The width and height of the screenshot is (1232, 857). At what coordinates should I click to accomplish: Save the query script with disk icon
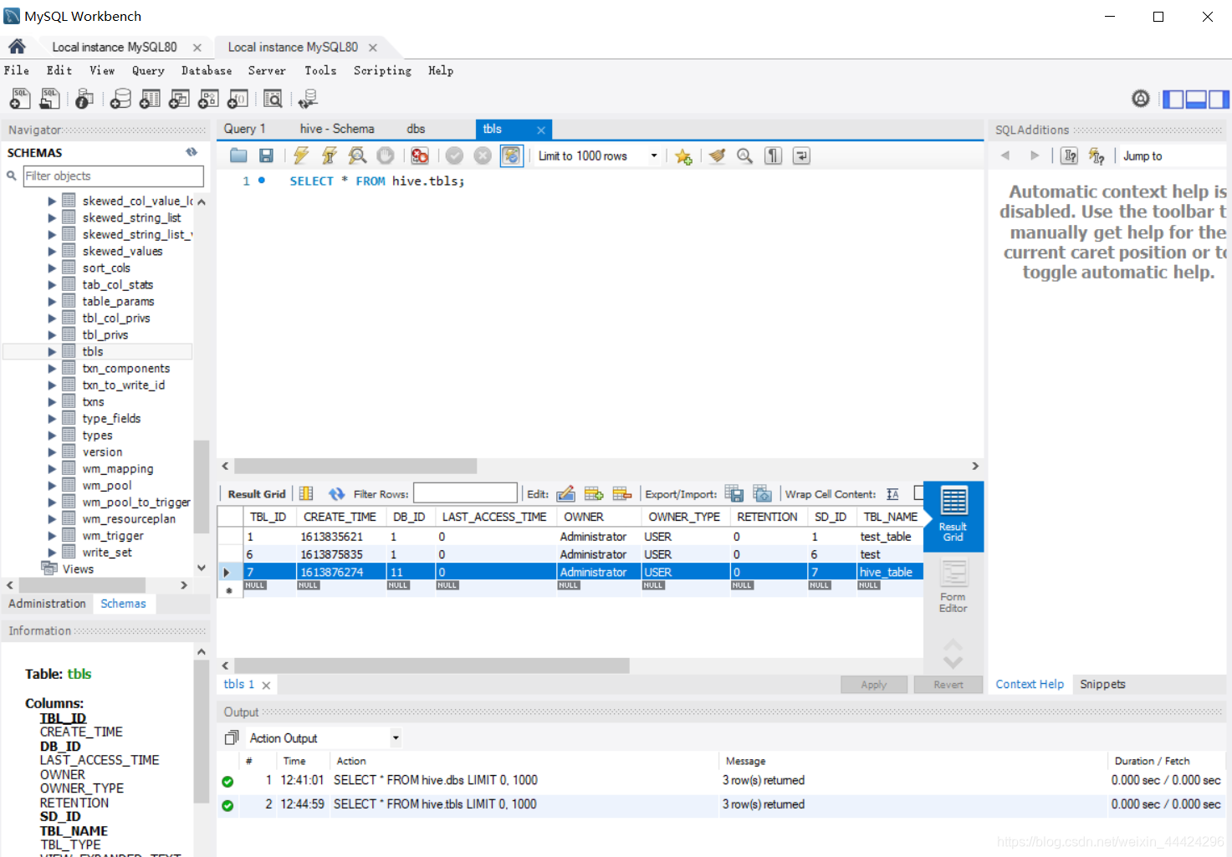(x=266, y=156)
